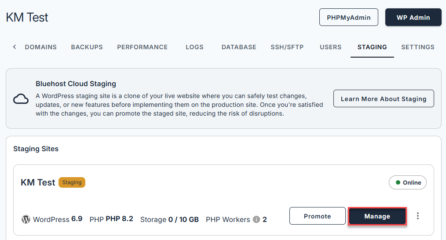Screen dimensions: 446x240
Task: Click the KM Test staging site name
Action: [x=38, y=182]
